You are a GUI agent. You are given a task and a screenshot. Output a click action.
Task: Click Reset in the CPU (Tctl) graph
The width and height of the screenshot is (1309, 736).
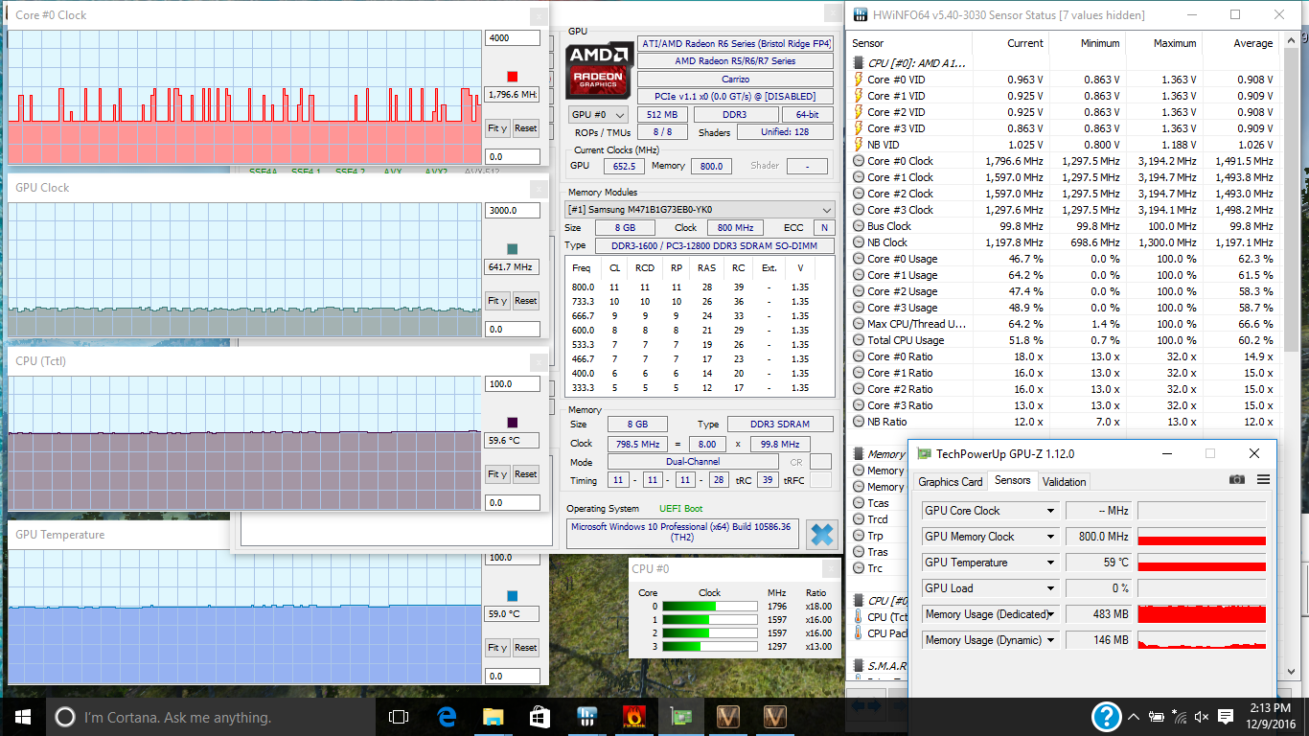click(525, 474)
